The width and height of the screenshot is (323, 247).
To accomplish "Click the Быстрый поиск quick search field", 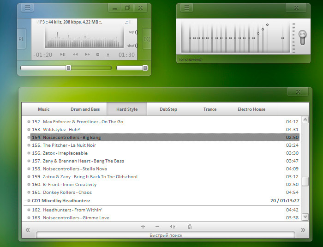I will 166,235.
